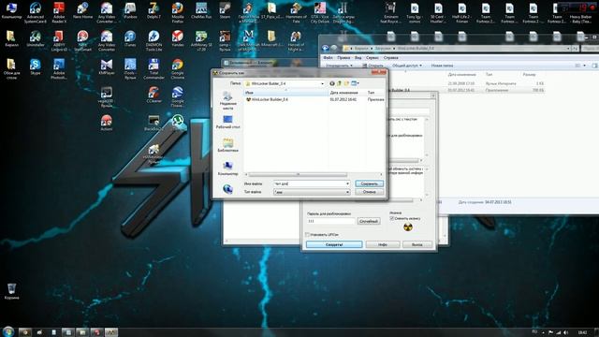Click the Имя файла filename input field
599x337 pixels.
[x=310, y=183]
